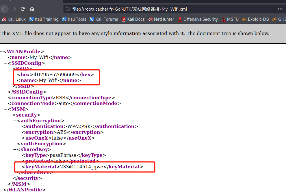The height and width of the screenshot is (196, 286).
Task: Click the NetHunter bookmark icon
Action: pos(150,19)
